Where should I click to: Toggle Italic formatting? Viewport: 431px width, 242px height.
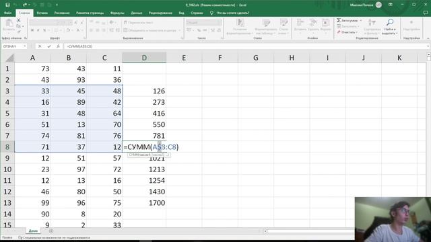coord(38,30)
